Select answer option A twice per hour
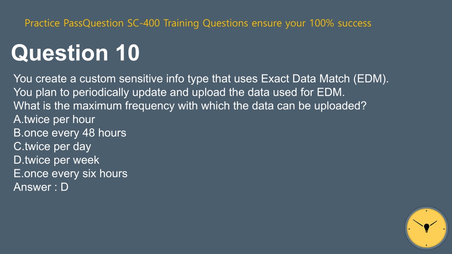The height and width of the screenshot is (254, 452). pyautogui.click(x=54, y=119)
